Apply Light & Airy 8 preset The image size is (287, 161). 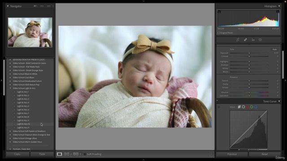click(x=23, y=117)
